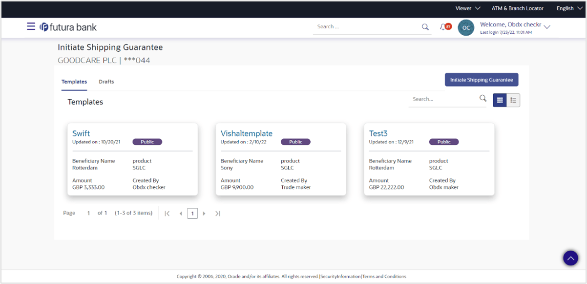Go to first page of templates
This screenshot has width=587, height=284.
(x=167, y=213)
